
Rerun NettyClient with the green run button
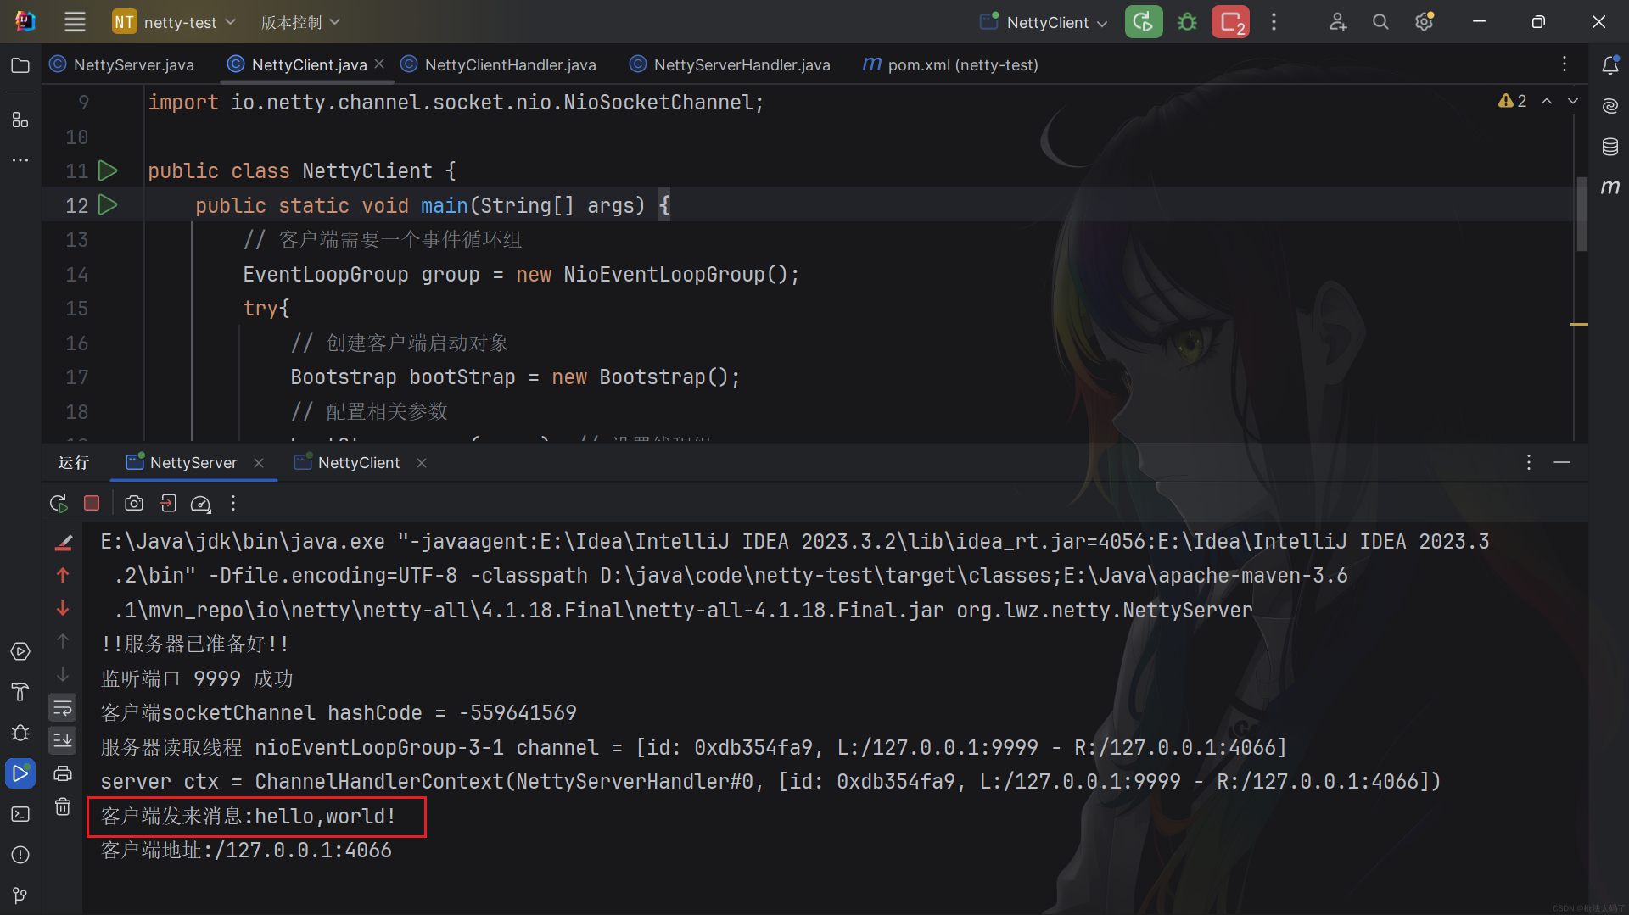(1143, 22)
